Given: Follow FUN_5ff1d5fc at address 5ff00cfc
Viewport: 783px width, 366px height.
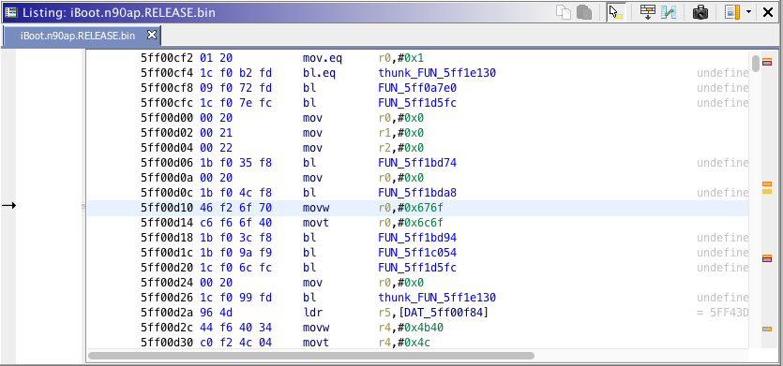Looking at the screenshot, I should [x=417, y=103].
